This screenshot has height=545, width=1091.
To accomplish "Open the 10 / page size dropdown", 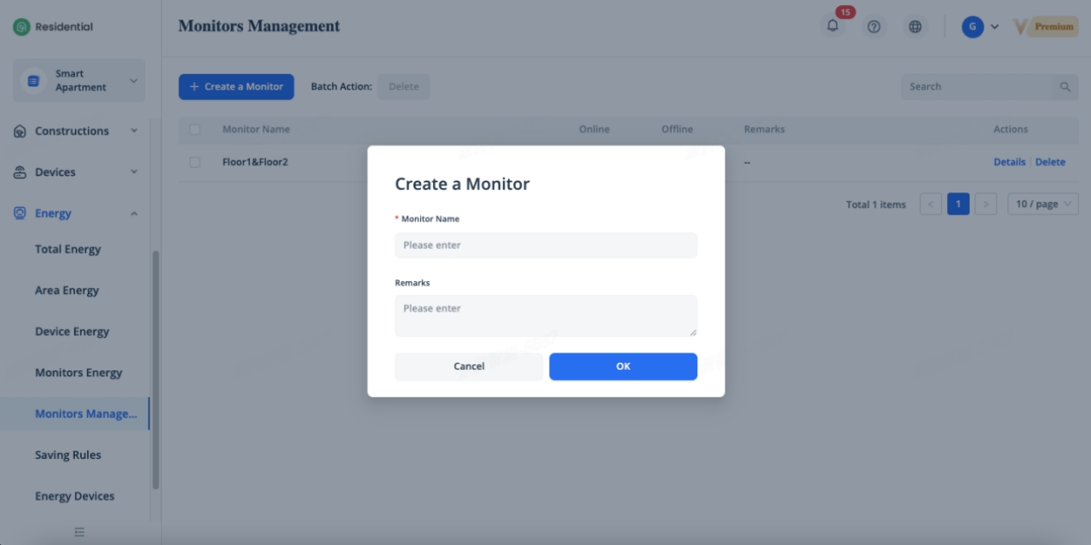I will click(1042, 204).
